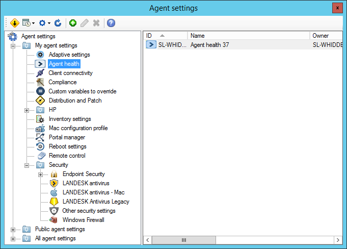Open the schedule calendar dropdown in toolbar
This screenshot has width=347, height=249.
coord(29,23)
